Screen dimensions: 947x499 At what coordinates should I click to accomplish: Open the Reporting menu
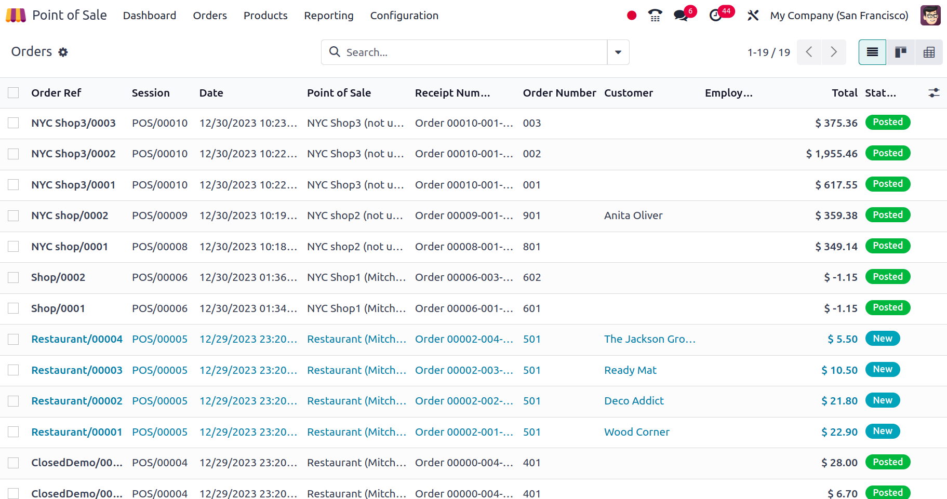coord(328,16)
